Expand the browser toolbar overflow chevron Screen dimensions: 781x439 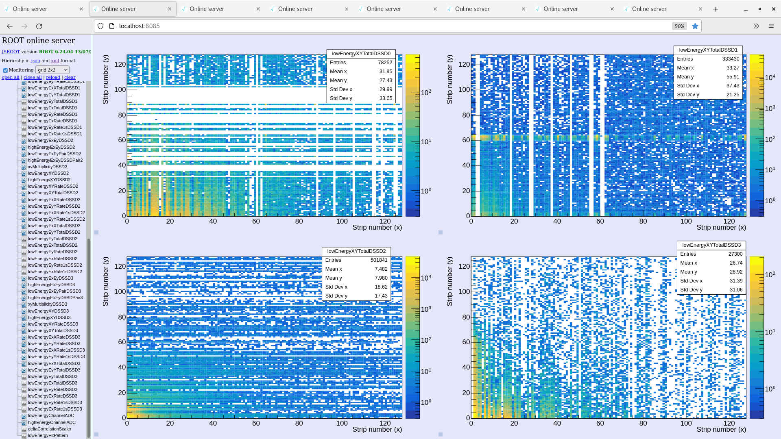click(756, 26)
